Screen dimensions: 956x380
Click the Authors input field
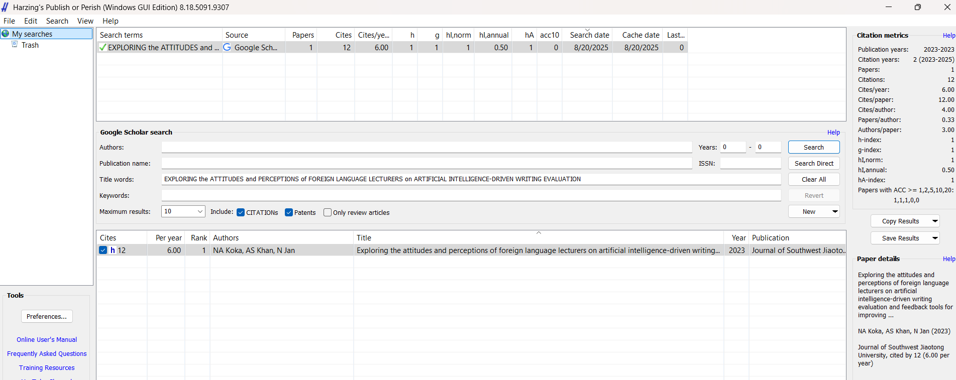click(x=426, y=147)
